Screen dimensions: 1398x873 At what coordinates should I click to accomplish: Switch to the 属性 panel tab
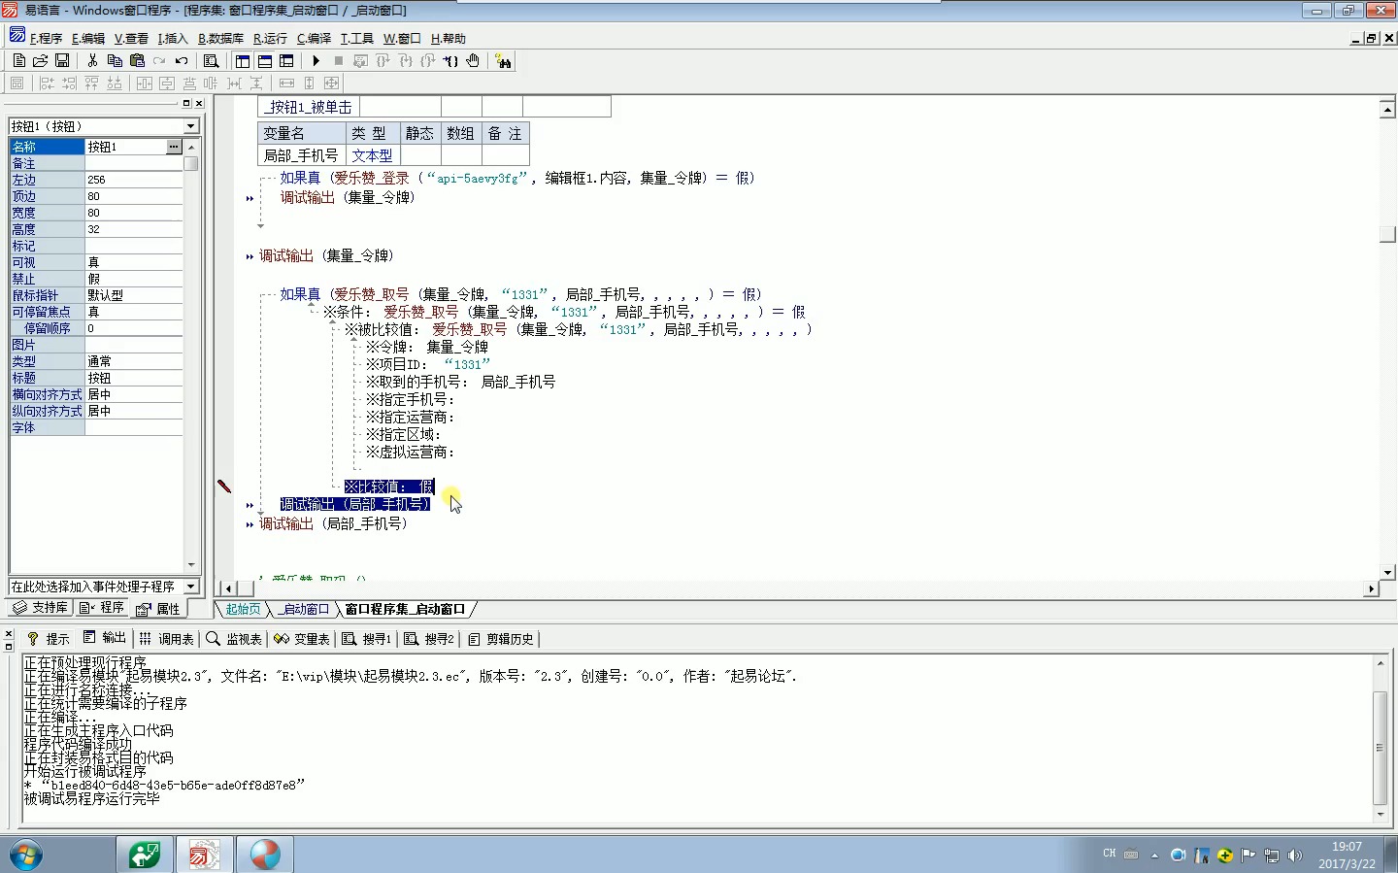(158, 609)
